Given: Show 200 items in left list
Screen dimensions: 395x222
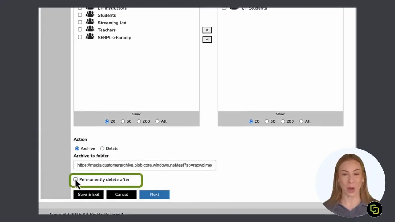Looking at the screenshot, I should click(x=139, y=121).
